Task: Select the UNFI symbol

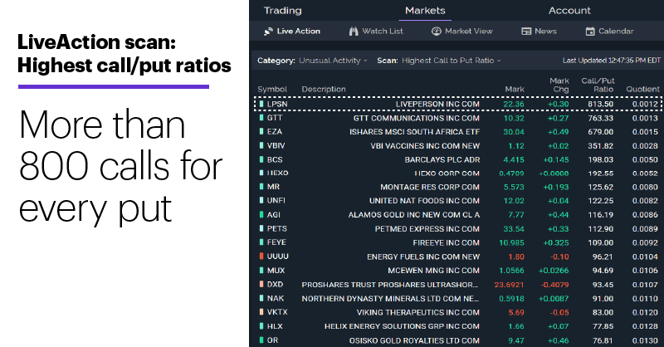Action: (x=276, y=200)
